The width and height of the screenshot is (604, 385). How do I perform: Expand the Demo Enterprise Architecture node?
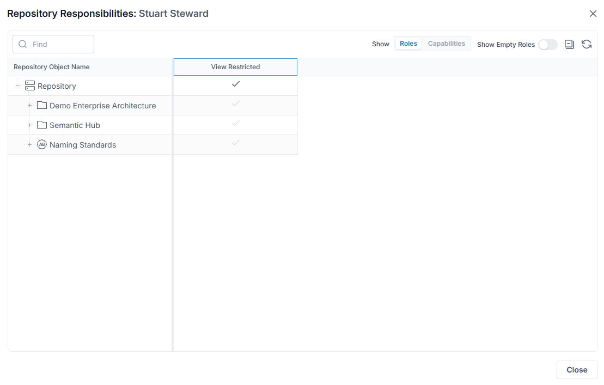(29, 105)
